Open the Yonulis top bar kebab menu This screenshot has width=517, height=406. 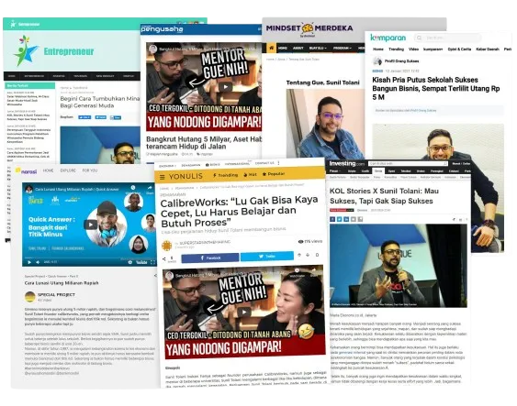click(x=278, y=163)
